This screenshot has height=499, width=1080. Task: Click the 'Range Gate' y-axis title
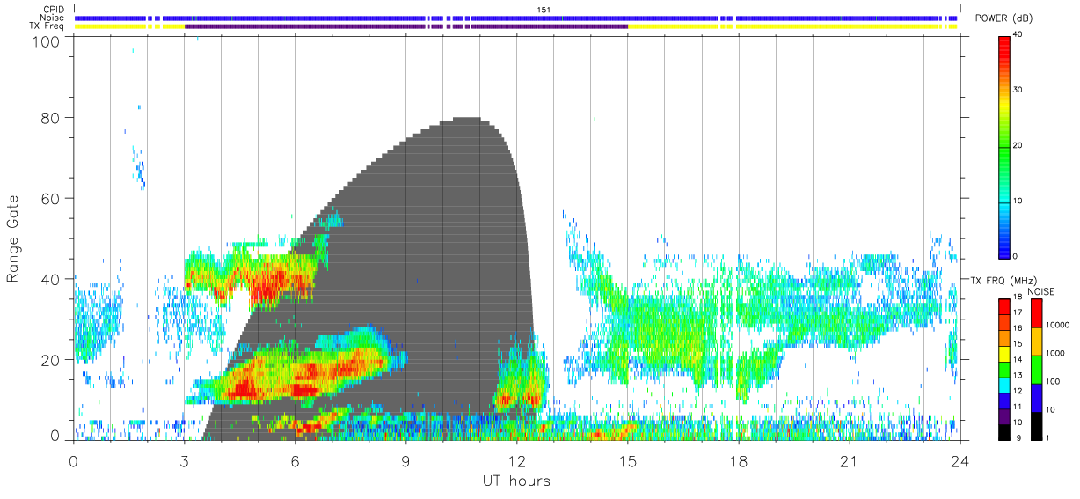click(14, 238)
